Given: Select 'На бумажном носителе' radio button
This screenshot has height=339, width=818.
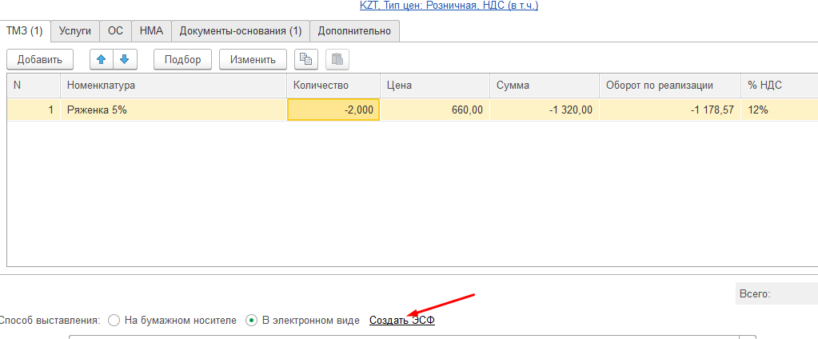Looking at the screenshot, I should pyautogui.click(x=114, y=321).
